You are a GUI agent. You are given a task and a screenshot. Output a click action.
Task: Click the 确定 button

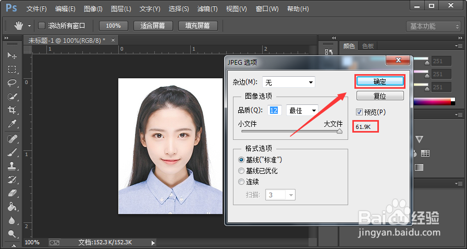(380, 81)
